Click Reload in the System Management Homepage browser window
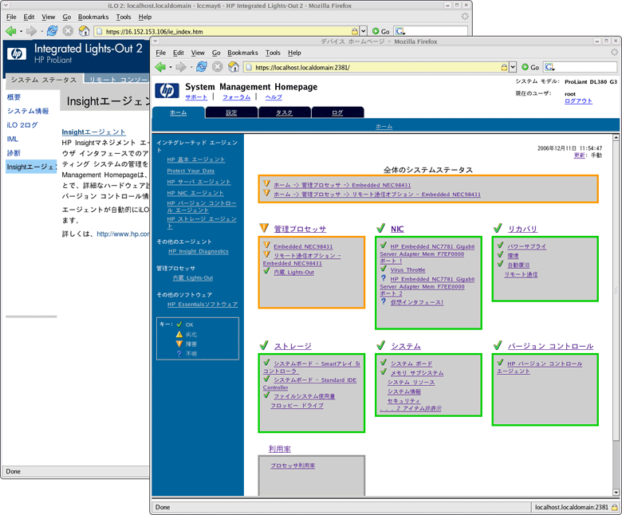 click(x=202, y=67)
